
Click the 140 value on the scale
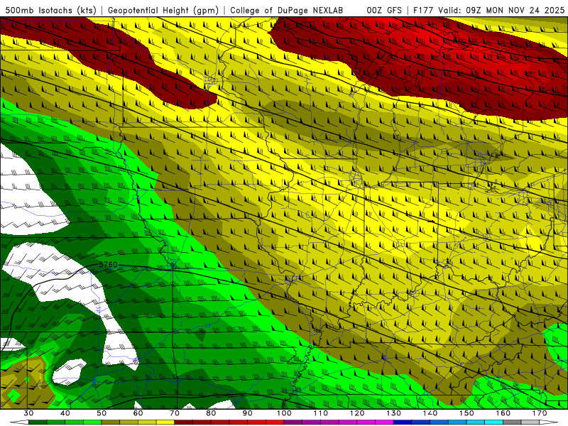coord(430,413)
